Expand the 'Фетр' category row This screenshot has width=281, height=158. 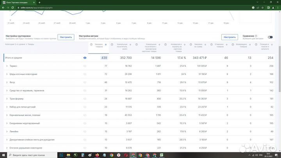[x=7, y=82]
